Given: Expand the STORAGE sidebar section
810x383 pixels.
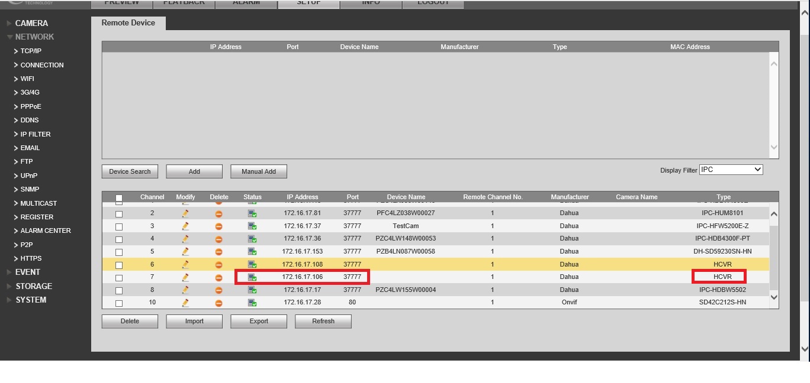Looking at the screenshot, I should 34,286.
